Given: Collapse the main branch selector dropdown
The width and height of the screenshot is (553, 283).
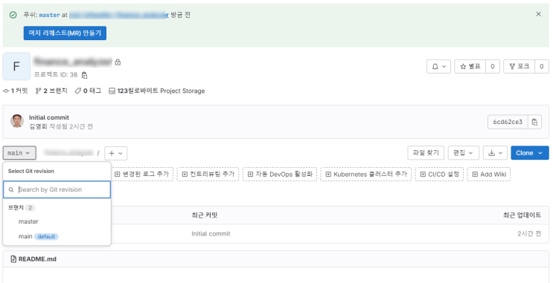Looking at the screenshot, I should coord(19,153).
